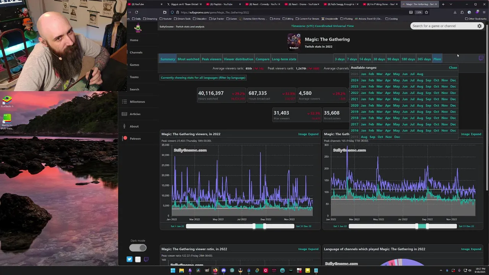Expand the viewer ratio in 2022 chart
The width and height of the screenshot is (489, 275).
[313, 249]
